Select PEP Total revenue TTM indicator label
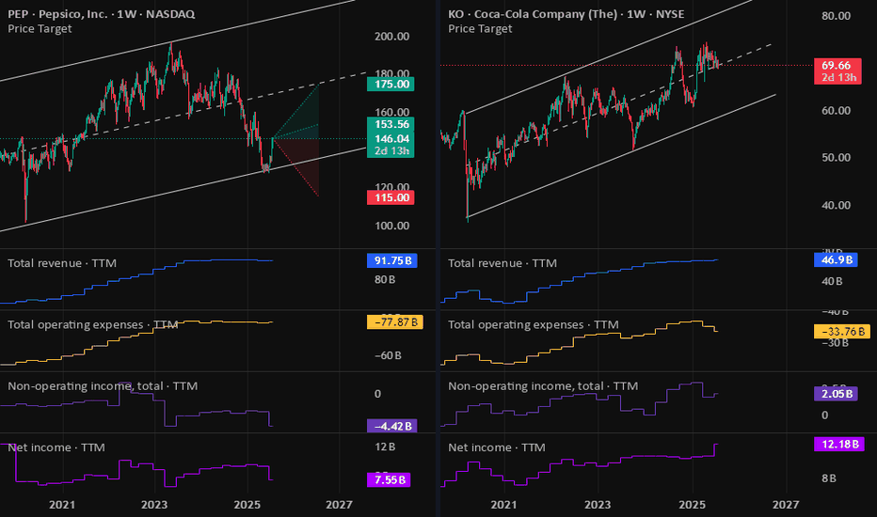 click(62, 263)
